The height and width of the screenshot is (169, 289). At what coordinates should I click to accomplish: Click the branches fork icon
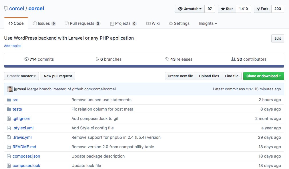pyautogui.click(x=97, y=59)
